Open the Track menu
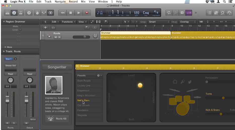This screenshot has width=235, height=130. pyautogui.click(x=48, y=2)
